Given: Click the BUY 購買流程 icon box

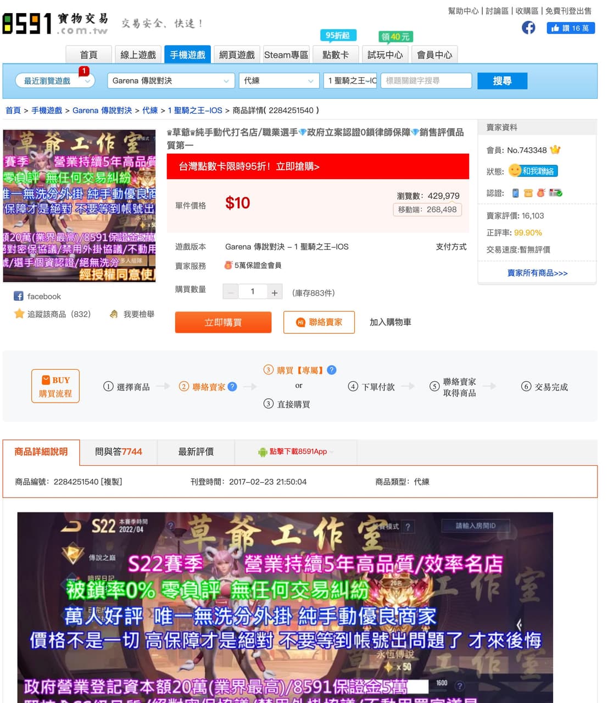Looking at the screenshot, I should 55,386.
